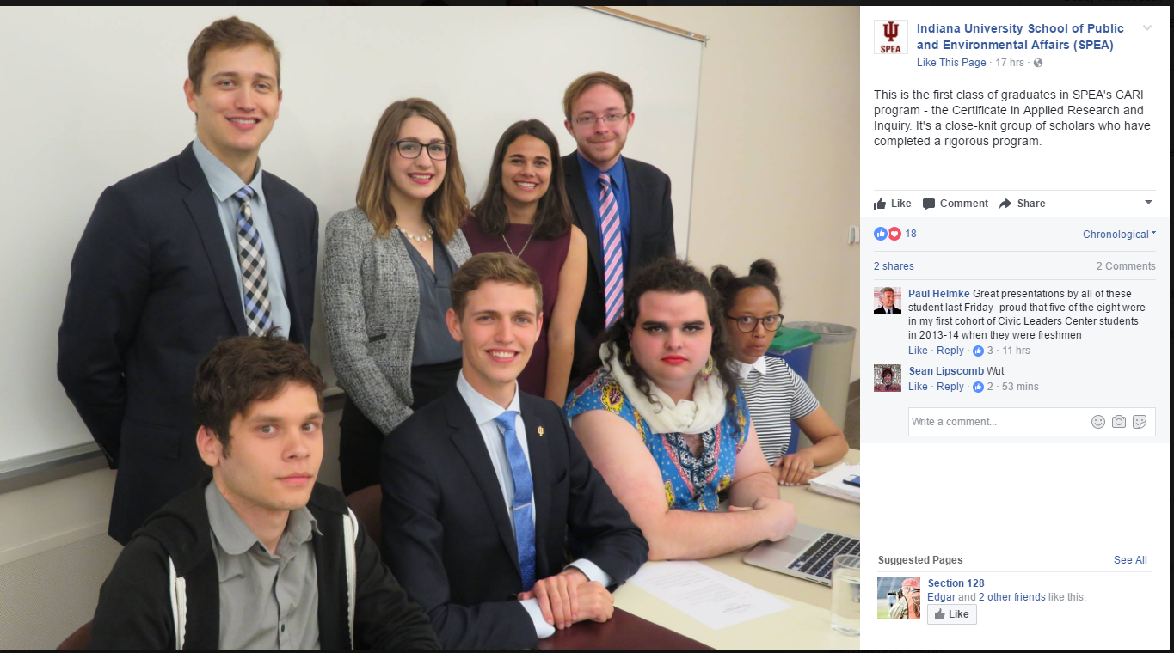1174x653 pixels.
Task: Open the emoji picker in comment box
Action: coord(1098,422)
